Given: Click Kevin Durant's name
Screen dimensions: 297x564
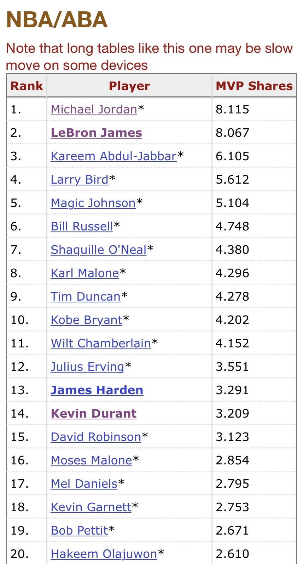Looking at the screenshot, I should point(93,413).
